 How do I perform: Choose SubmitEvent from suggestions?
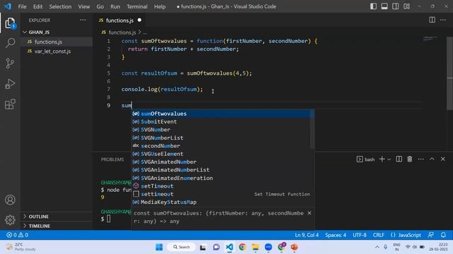point(223,121)
